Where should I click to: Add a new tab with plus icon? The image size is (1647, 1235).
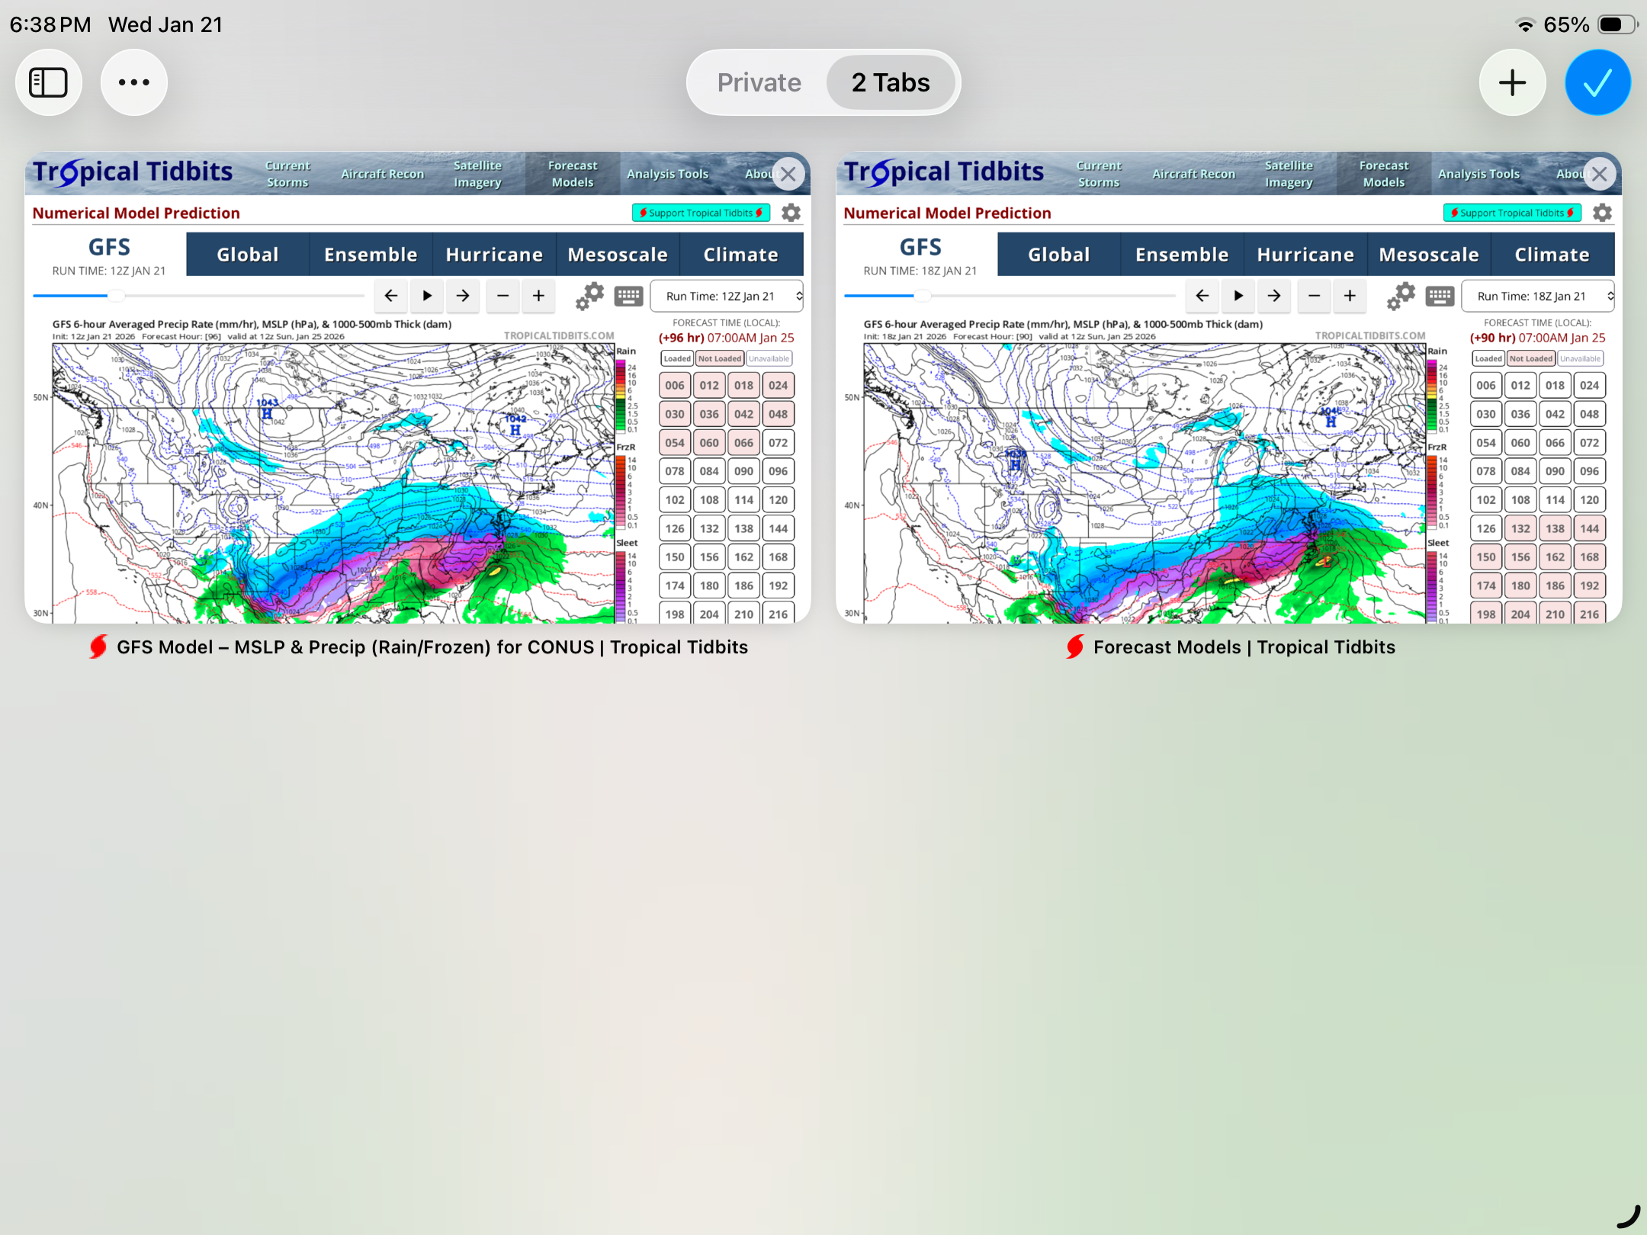(x=1512, y=82)
